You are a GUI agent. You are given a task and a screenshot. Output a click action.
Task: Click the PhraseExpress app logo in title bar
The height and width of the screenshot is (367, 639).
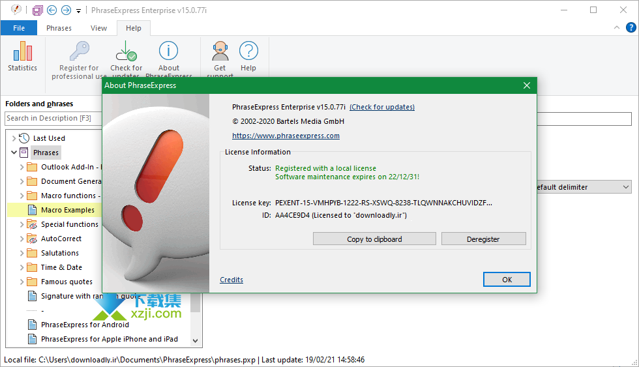tap(16, 10)
